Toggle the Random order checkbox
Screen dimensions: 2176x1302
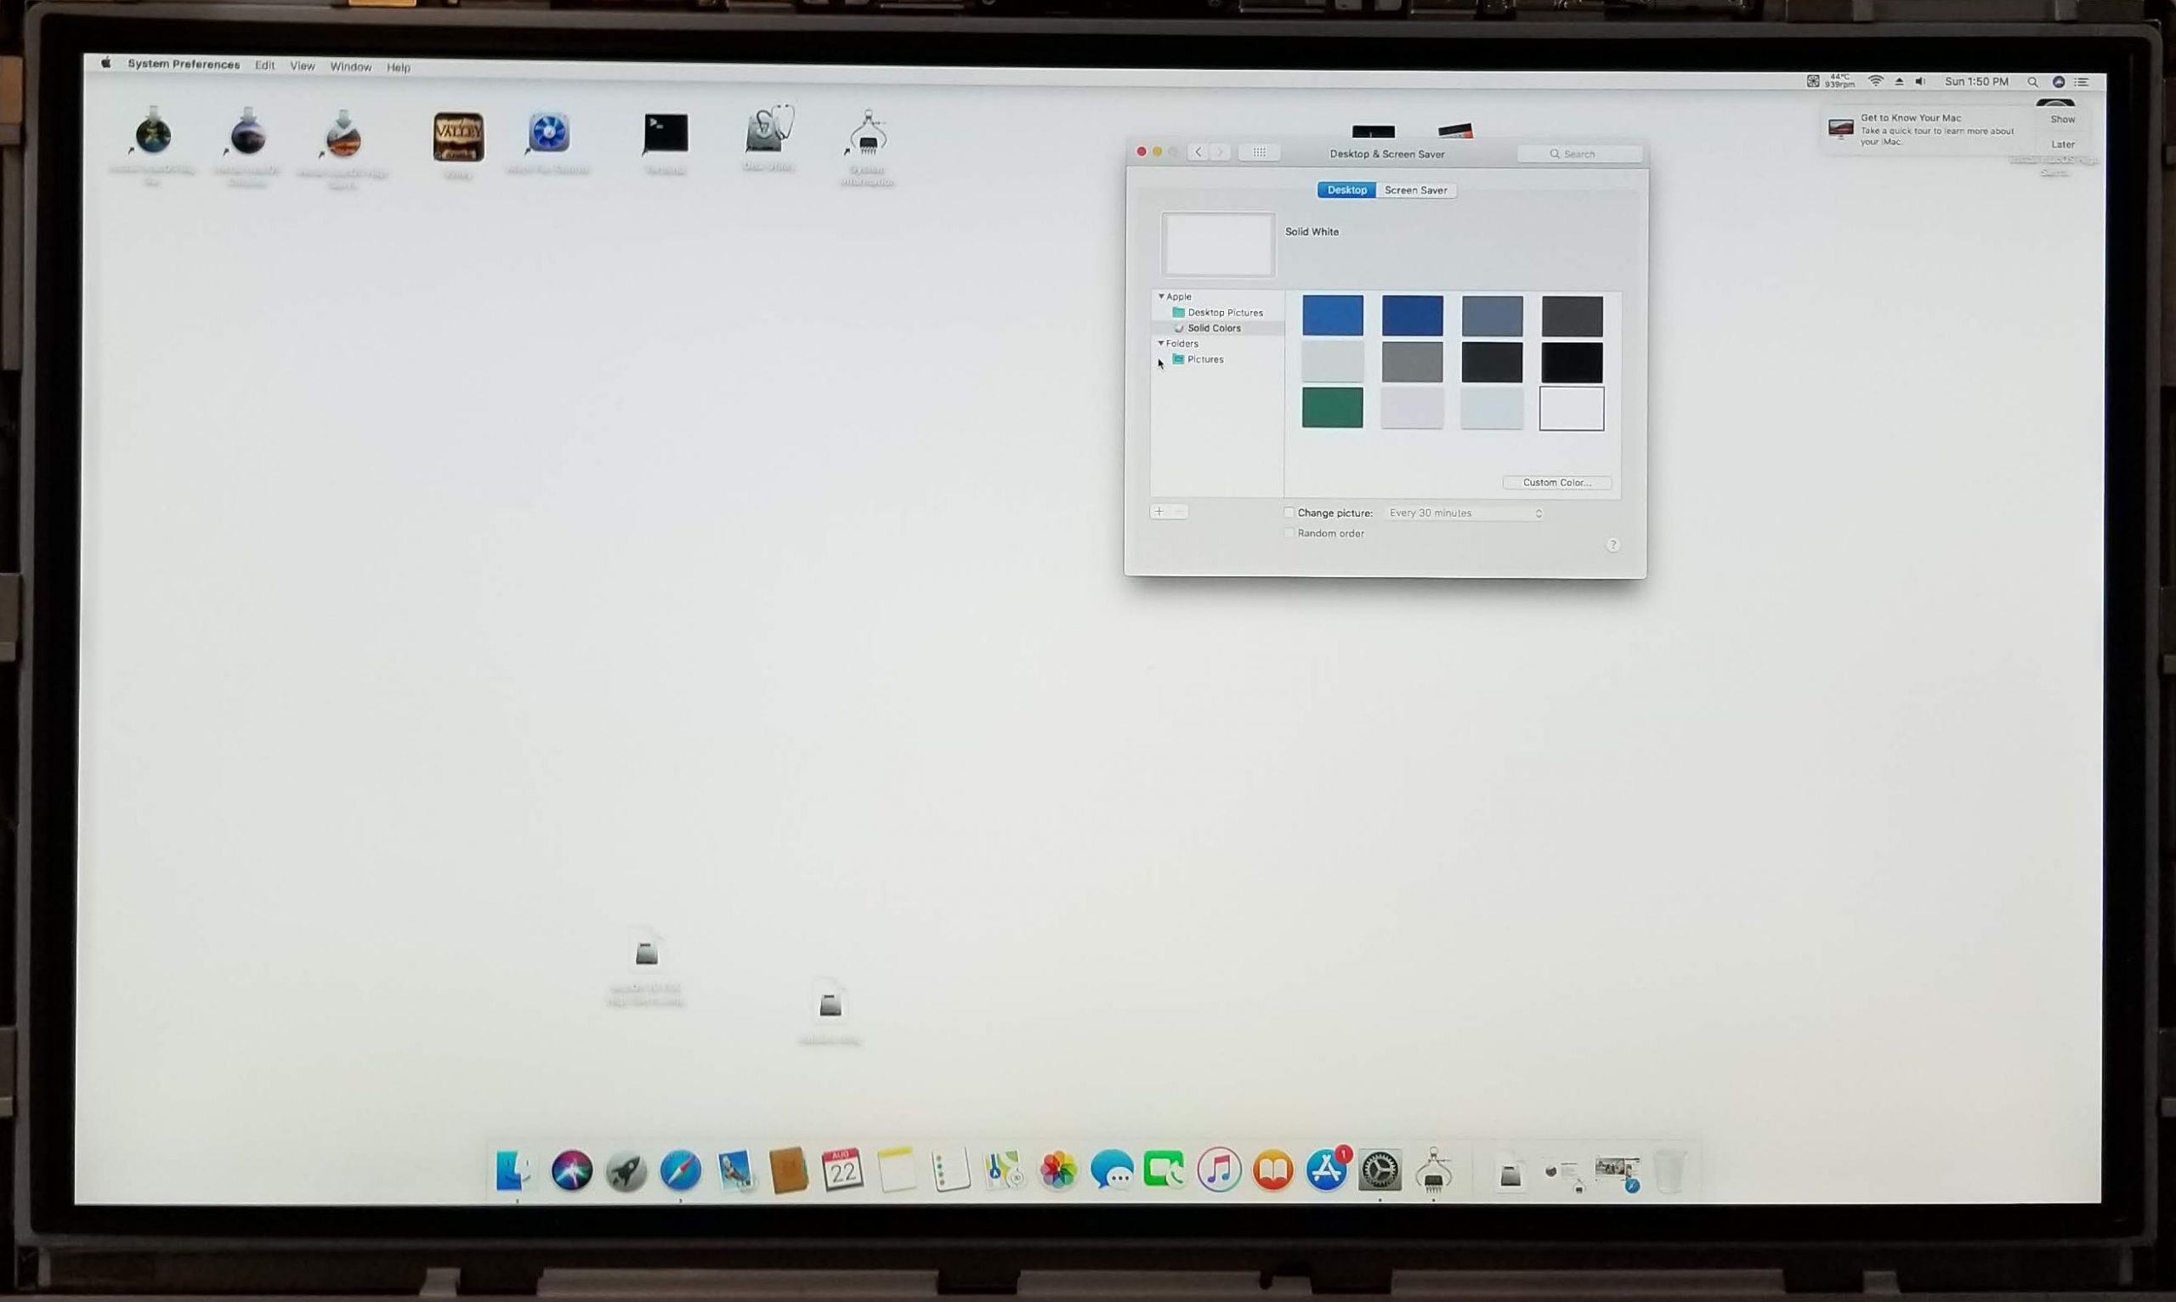pyautogui.click(x=1289, y=533)
